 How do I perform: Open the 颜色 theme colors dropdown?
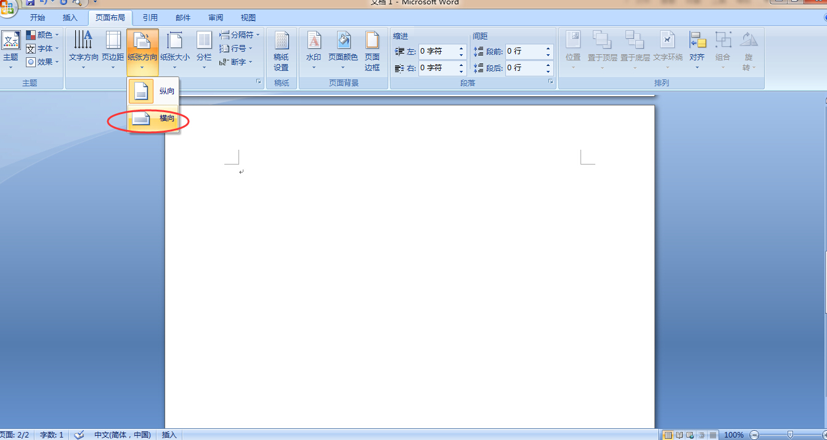click(x=43, y=35)
